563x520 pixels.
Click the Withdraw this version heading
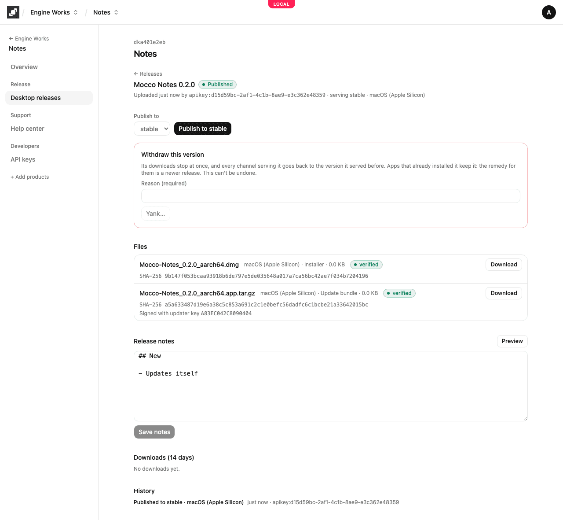tap(172, 155)
